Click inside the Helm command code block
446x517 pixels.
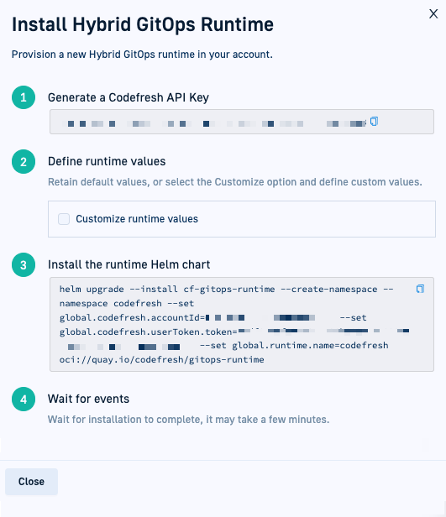pos(241,325)
